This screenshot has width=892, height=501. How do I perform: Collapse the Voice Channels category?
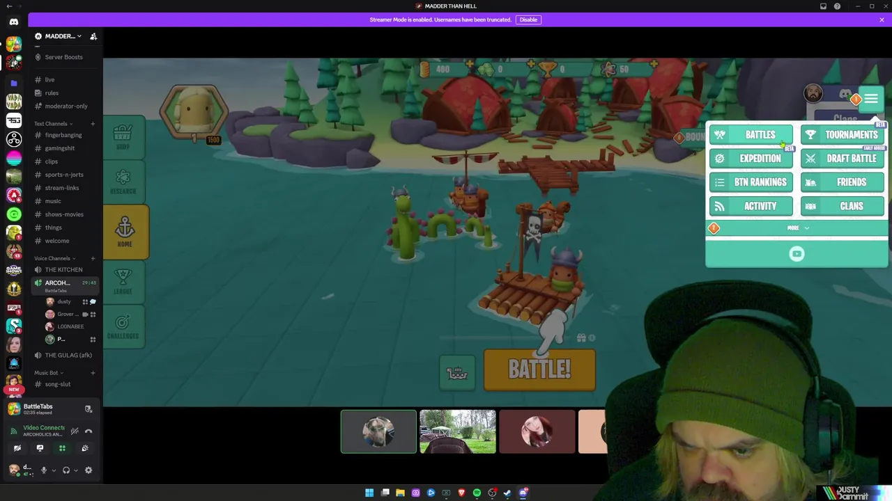pyautogui.click(x=54, y=259)
